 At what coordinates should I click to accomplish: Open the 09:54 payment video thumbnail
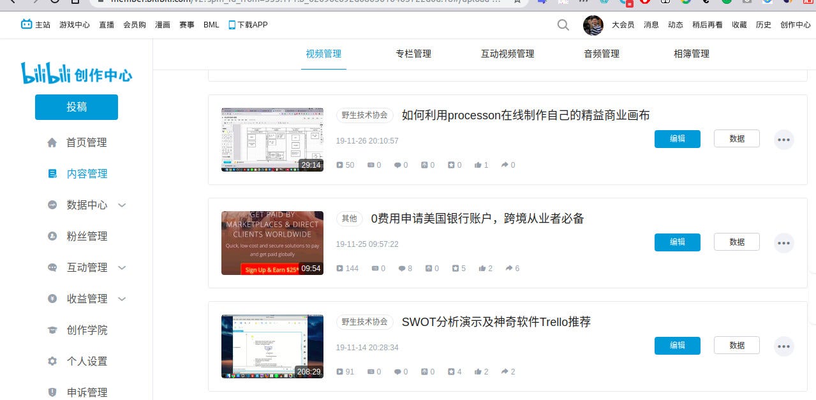tap(272, 243)
